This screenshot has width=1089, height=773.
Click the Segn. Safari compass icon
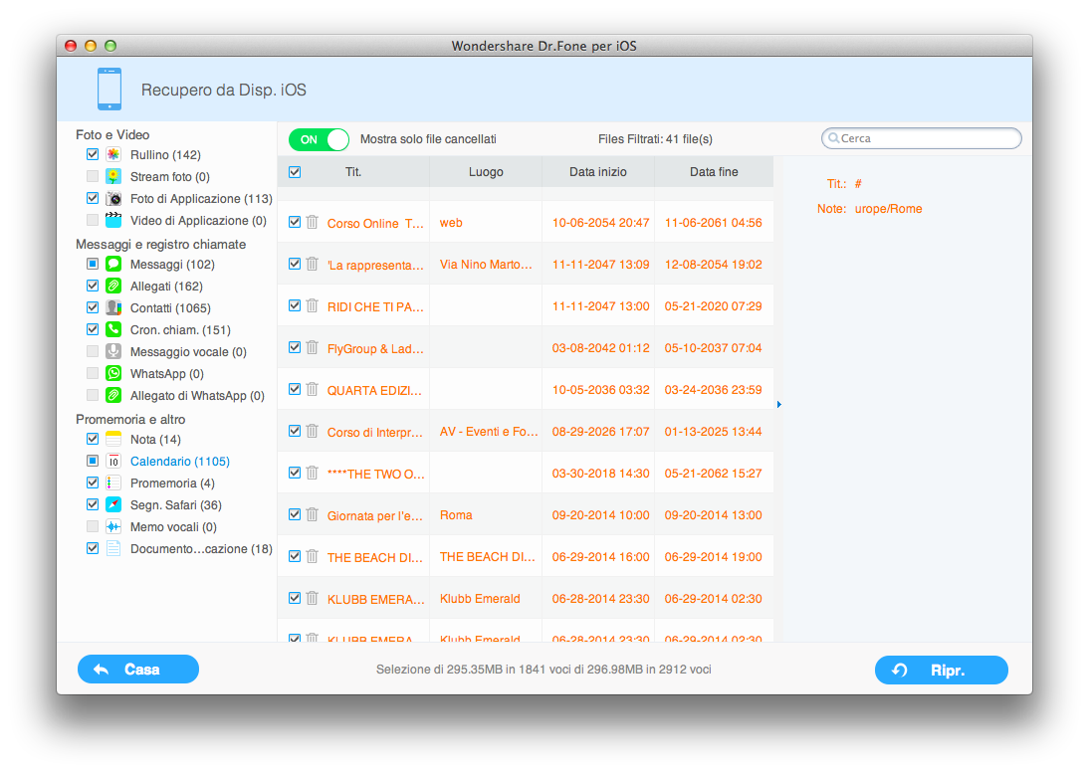coord(113,504)
